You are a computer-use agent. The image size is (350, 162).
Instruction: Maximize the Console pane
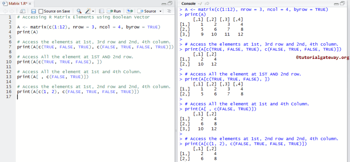(343, 3)
